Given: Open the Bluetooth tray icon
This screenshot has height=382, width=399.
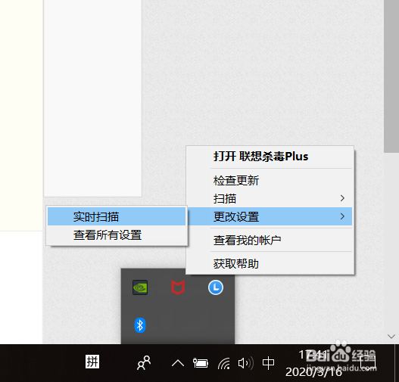Looking at the screenshot, I should point(140,325).
